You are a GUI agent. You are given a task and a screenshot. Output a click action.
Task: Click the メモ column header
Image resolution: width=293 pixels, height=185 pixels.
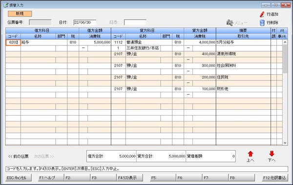pos(282,30)
